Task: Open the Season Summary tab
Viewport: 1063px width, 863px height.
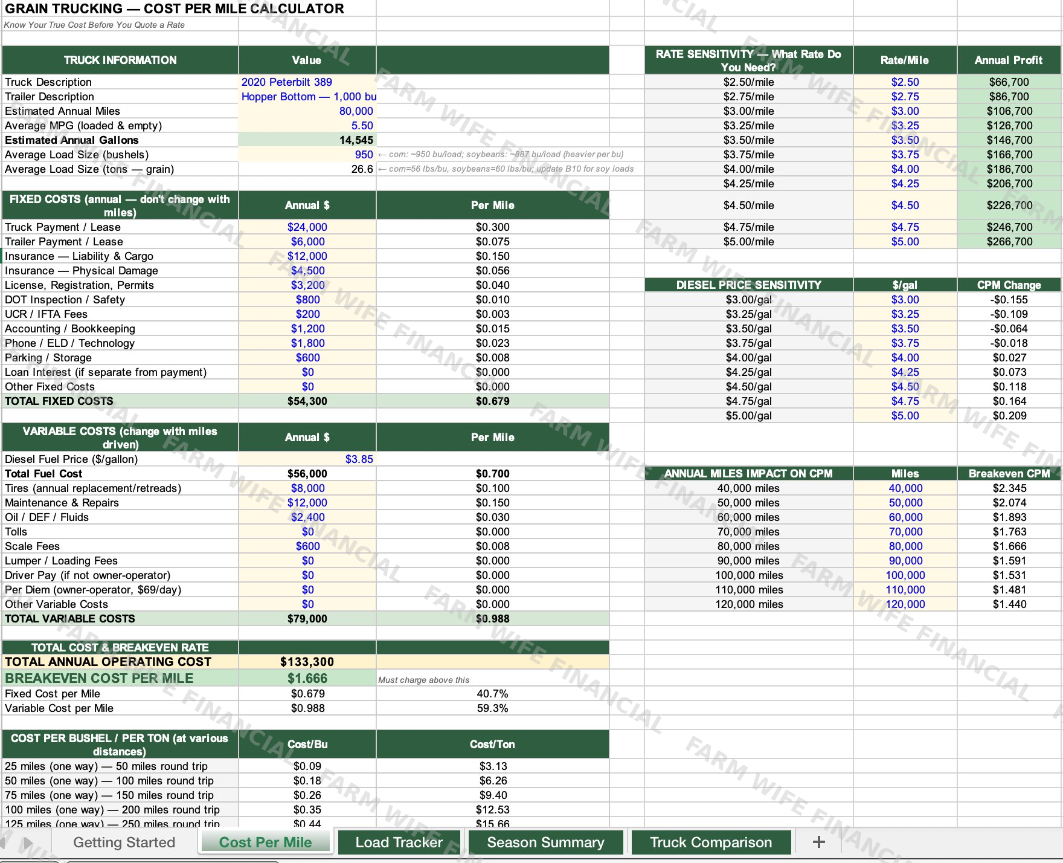Action: (x=545, y=842)
